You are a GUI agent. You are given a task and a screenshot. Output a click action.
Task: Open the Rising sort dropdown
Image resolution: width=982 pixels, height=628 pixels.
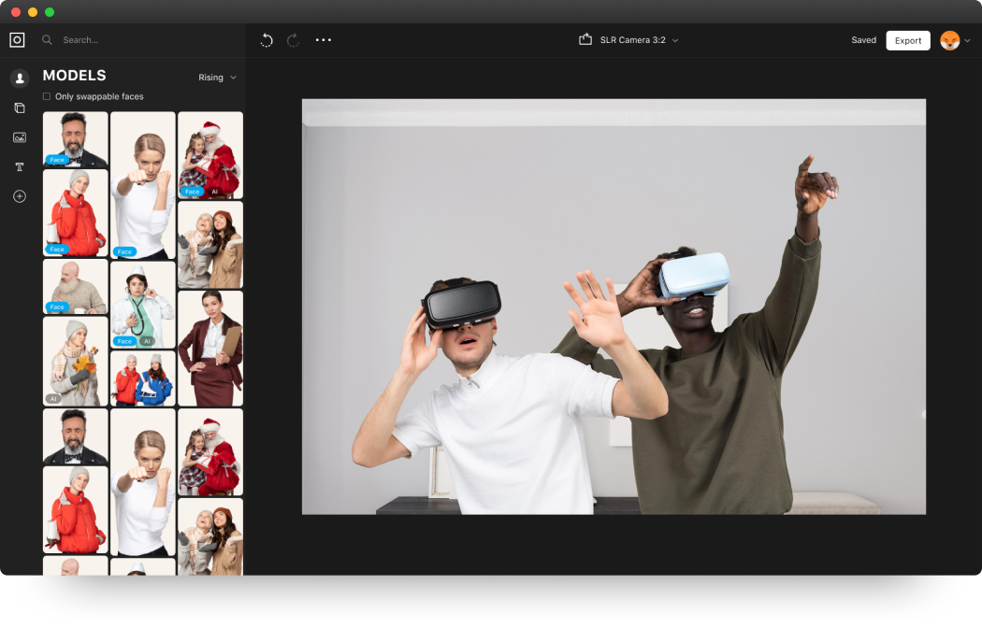tap(217, 78)
